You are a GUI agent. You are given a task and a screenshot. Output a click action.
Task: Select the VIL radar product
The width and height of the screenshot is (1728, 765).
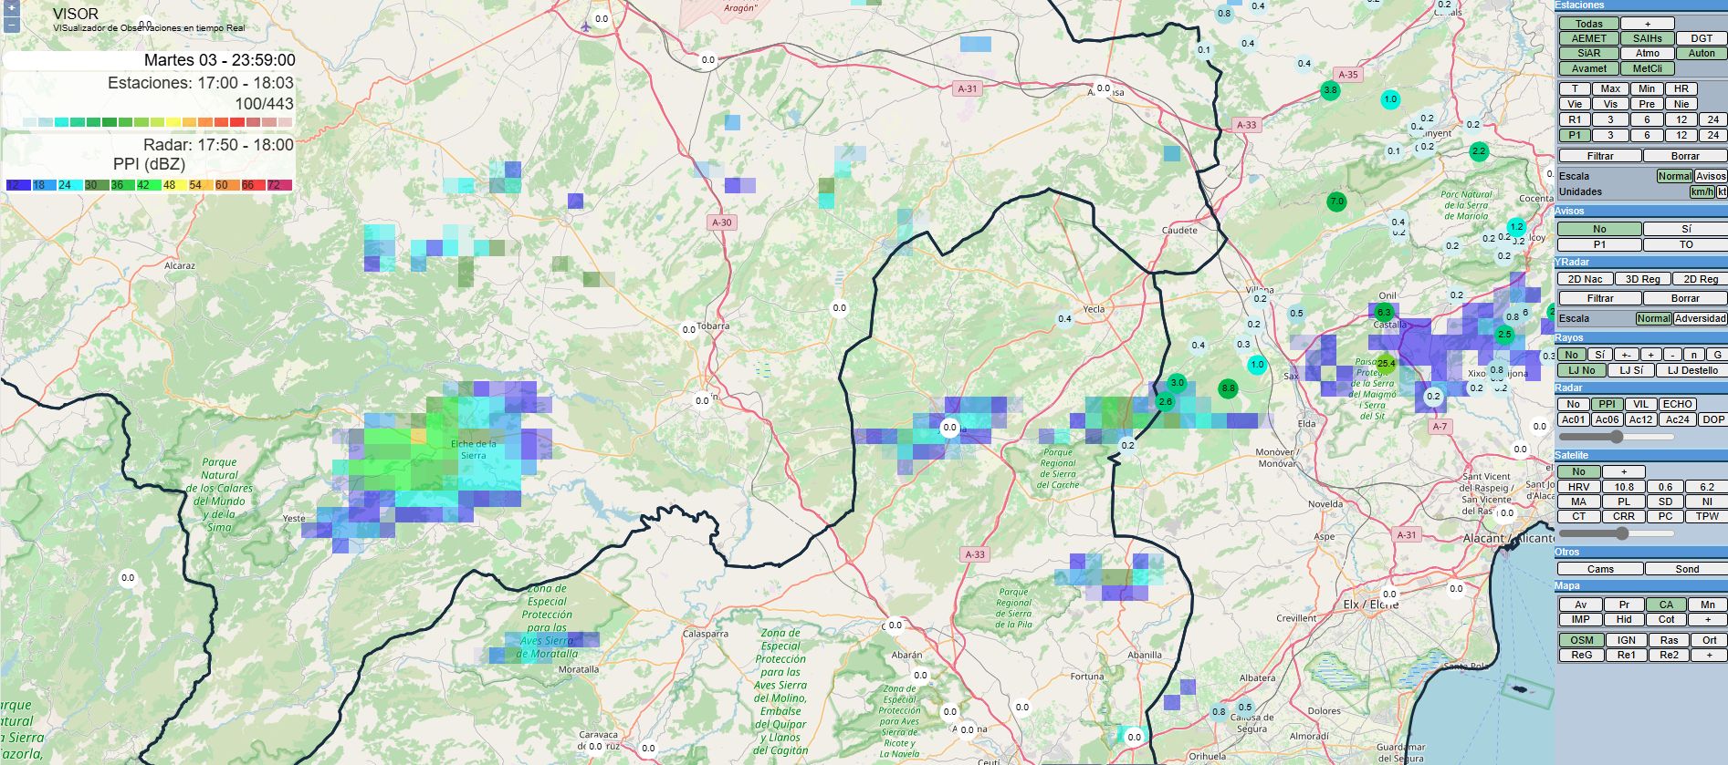[1640, 404]
